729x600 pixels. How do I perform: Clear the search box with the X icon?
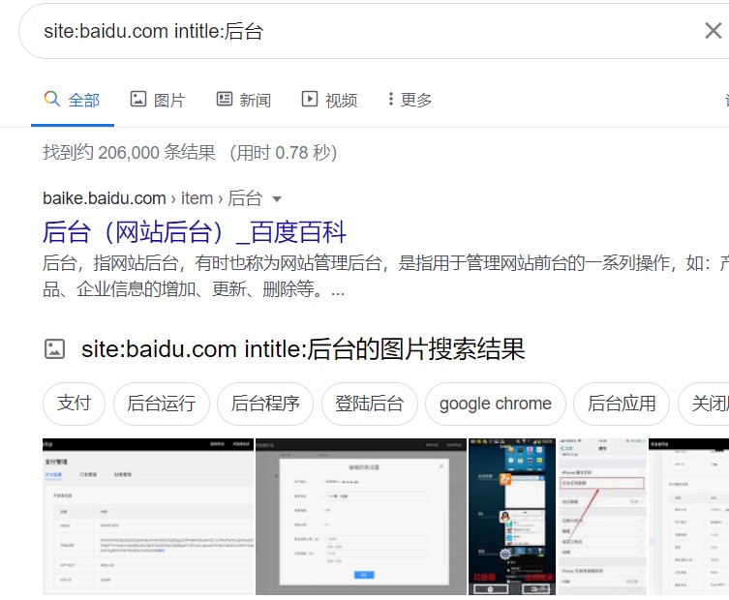click(x=714, y=31)
